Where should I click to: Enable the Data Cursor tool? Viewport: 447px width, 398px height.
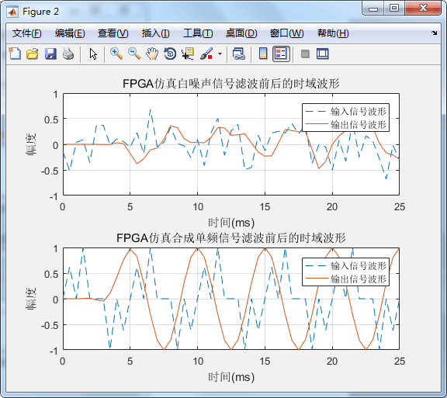188,54
